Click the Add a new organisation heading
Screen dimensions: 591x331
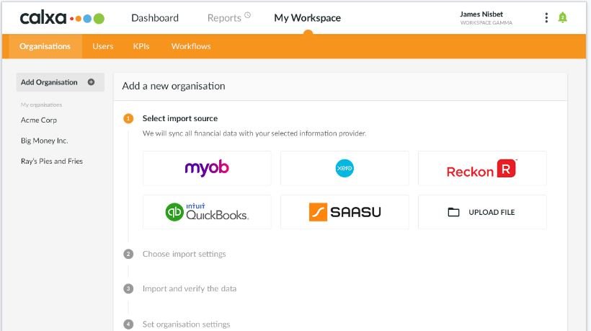(x=174, y=86)
